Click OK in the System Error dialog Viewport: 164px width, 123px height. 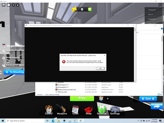click(x=100, y=69)
